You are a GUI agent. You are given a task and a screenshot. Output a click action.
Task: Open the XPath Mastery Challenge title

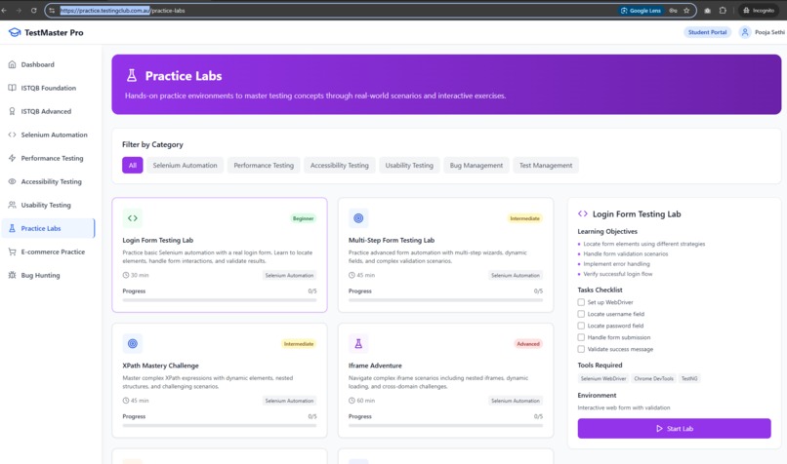click(160, 366)
